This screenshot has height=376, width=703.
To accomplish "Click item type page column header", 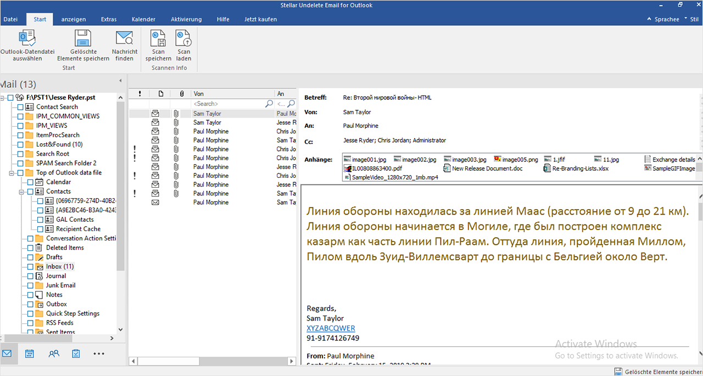I will click(x=160, y=94).
